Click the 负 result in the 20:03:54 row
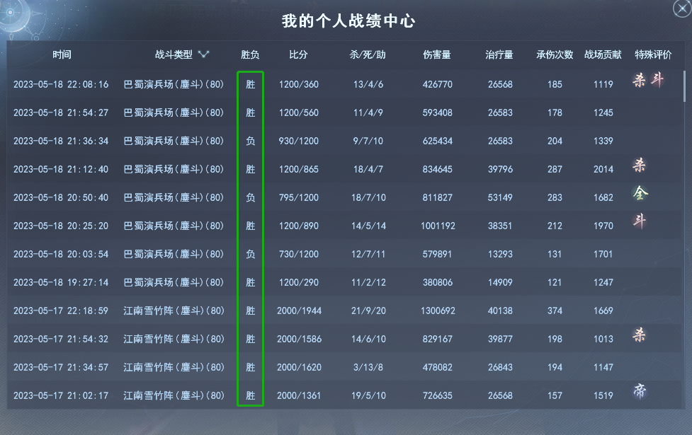Viewport: 692px width, 435px height. pos(250,254)
